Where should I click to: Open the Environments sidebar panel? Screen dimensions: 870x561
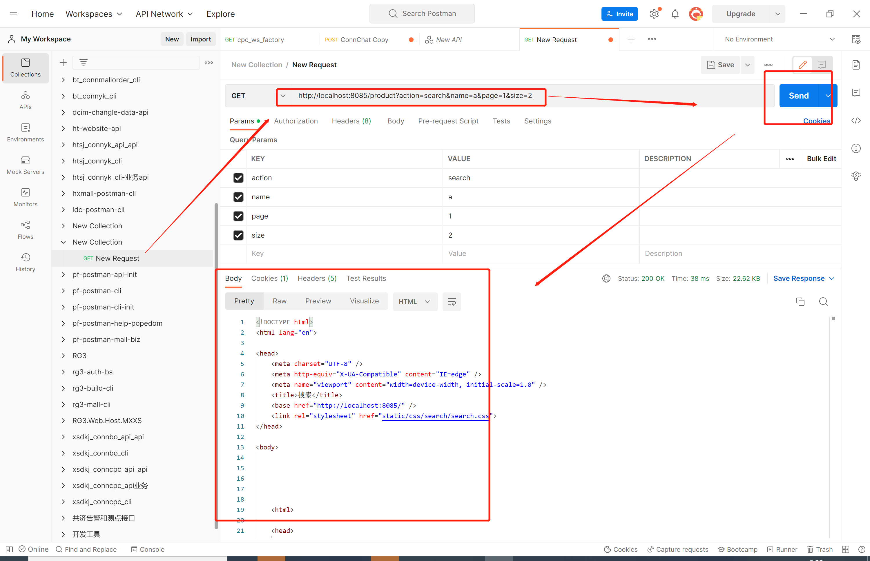(25, 133)
